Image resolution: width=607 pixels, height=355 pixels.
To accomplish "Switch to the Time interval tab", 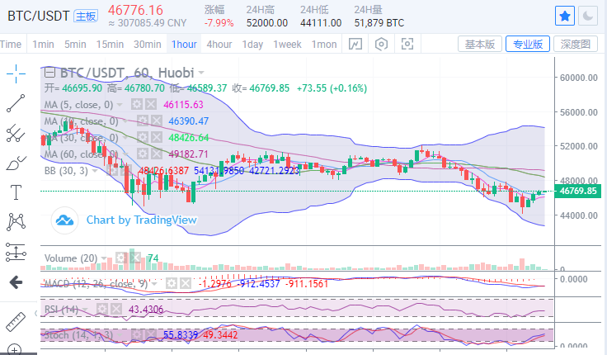I will click(x=11, y=45).
